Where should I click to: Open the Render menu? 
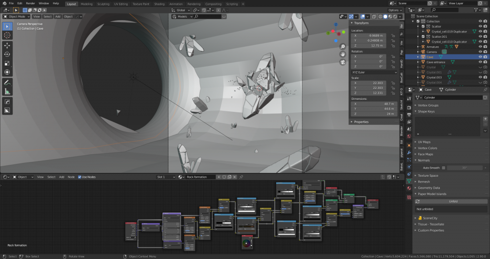point(30,3)
